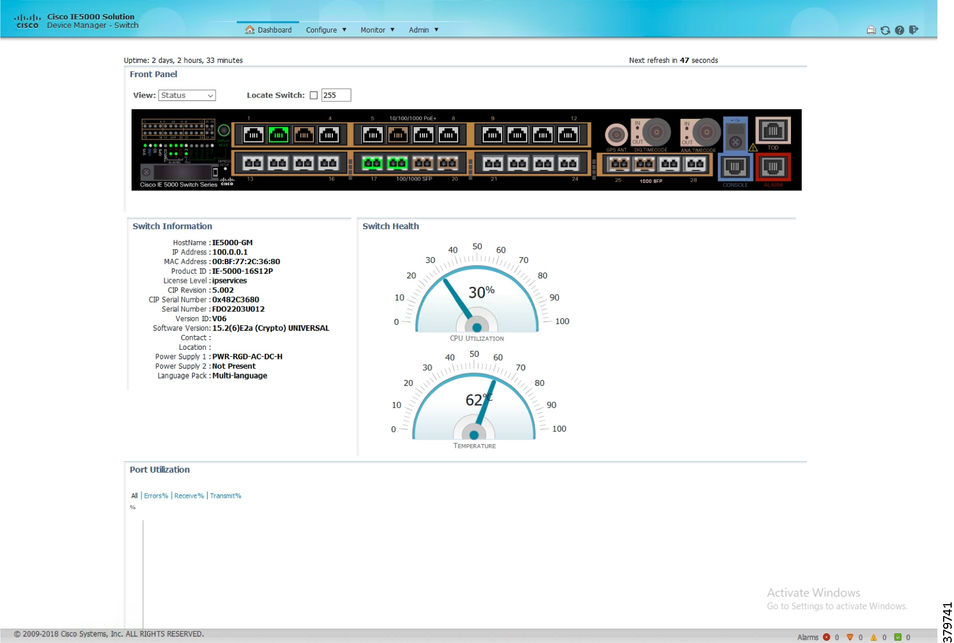This screenshot has width=954, height=643.
Task: Select PoE port 4 on the front panel
Action: coord(329,135)
